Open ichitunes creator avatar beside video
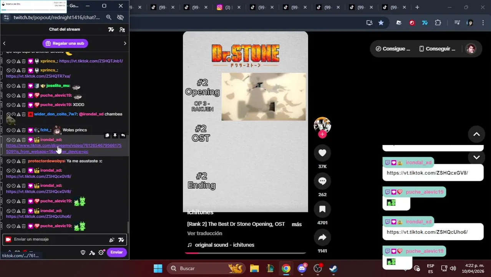This screenshot has height=277, width=491. click(x=322, y=125)
